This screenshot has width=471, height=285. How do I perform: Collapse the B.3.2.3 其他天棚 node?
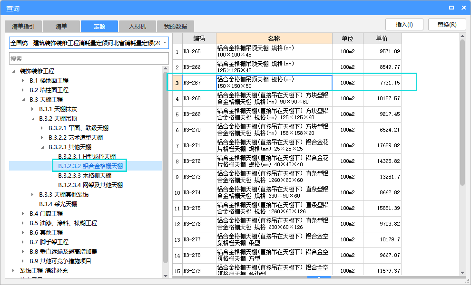42,147
